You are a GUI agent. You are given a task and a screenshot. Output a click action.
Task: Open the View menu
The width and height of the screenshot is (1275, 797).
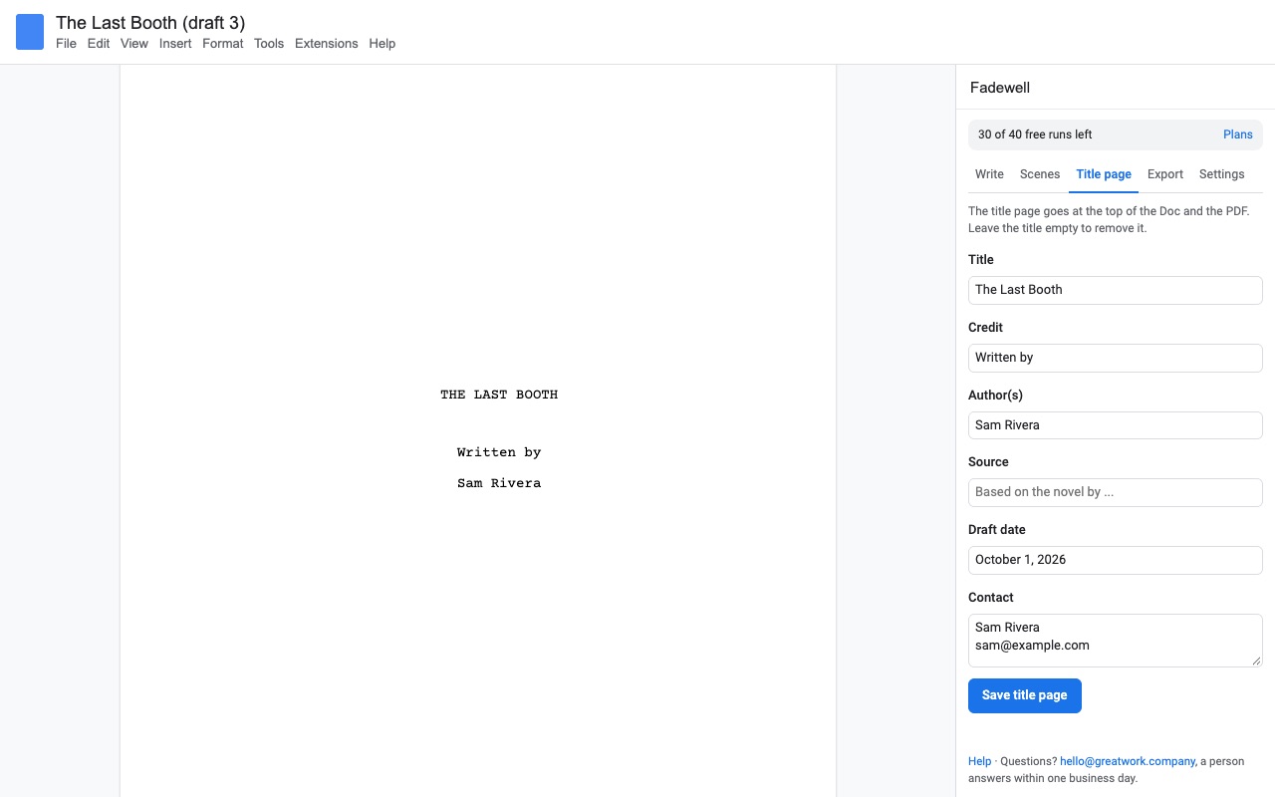134,44
